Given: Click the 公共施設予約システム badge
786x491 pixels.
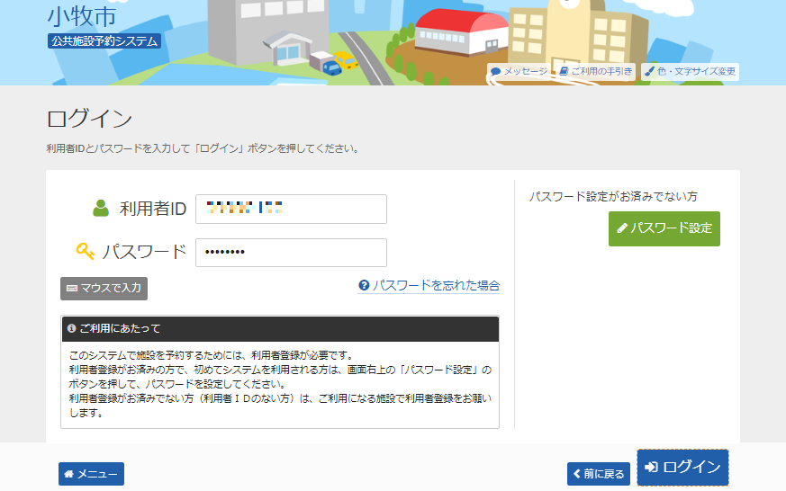Looking at the screenshot, I should 104,41.
